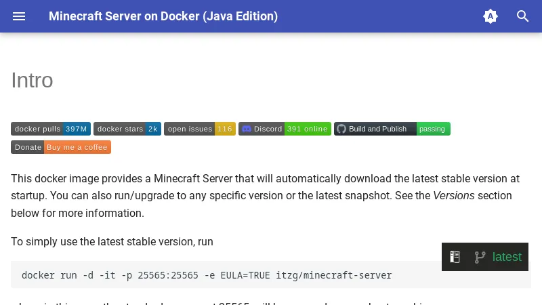The height and width of the screenshot is (305, 542).
Task: Click the docker stars 2k badge
Action: click(127, 129)
